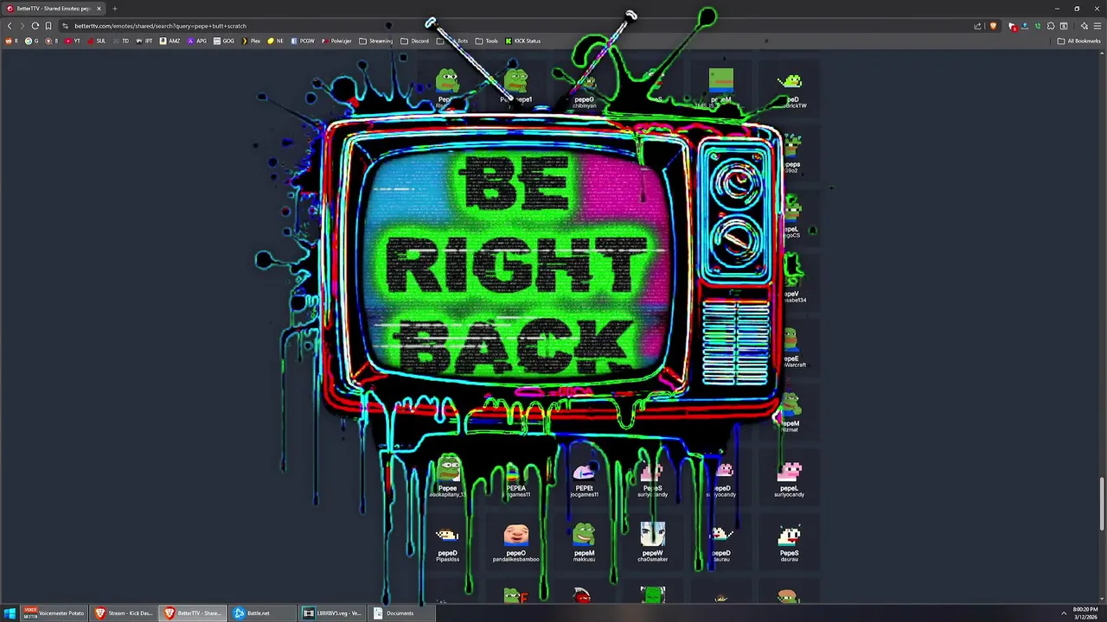The height and width of the screenshot is (622, 1107).
Task: Switch to the LBBRBV5.veg Vegas taskbar window
Action: pyautogui.click(x=331, y=613)
